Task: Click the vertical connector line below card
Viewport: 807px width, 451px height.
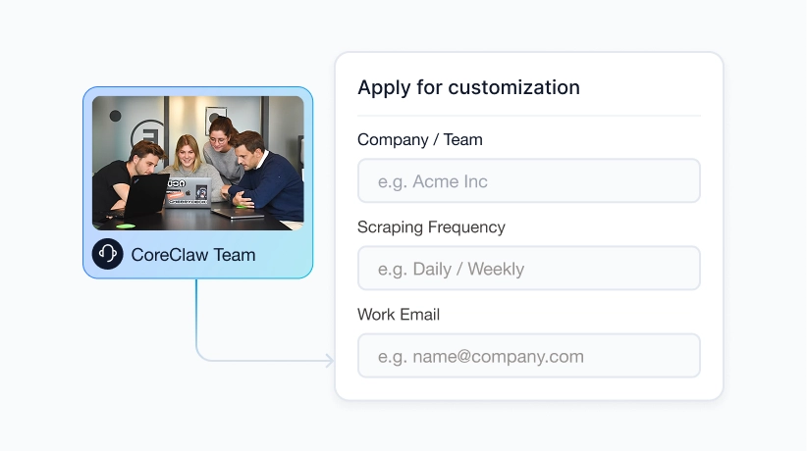Action: tap(196, 315)
